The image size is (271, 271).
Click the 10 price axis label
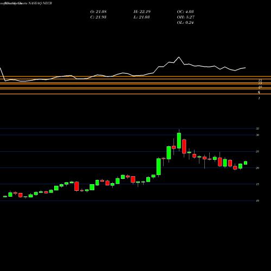(257, 201)
